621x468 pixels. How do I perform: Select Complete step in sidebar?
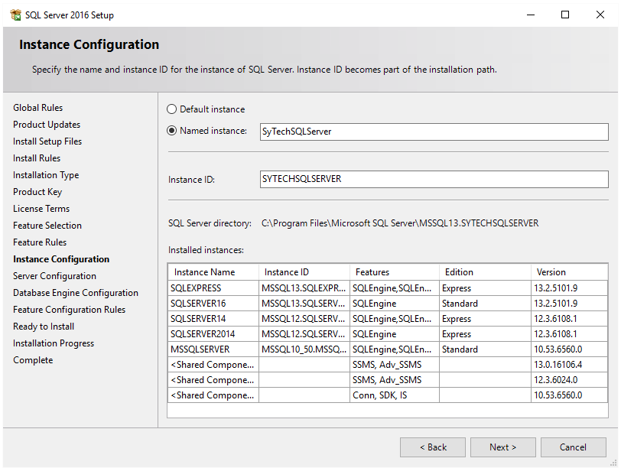tap(33, 360)
